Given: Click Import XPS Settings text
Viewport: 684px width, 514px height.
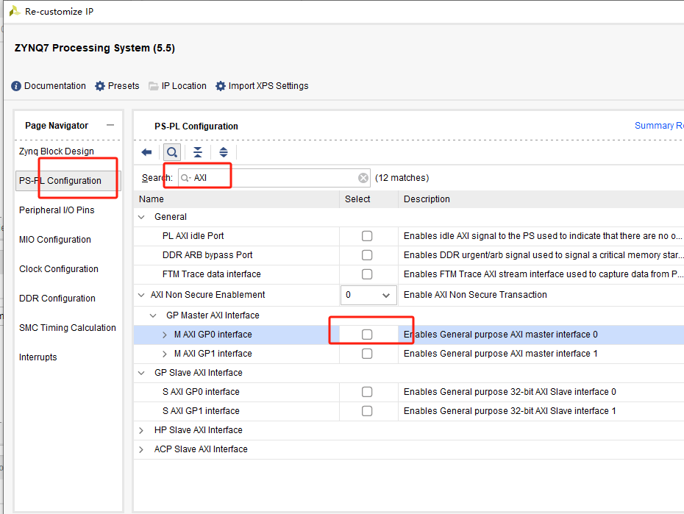Looking at the screenshot, I should [x=268, y=86].
